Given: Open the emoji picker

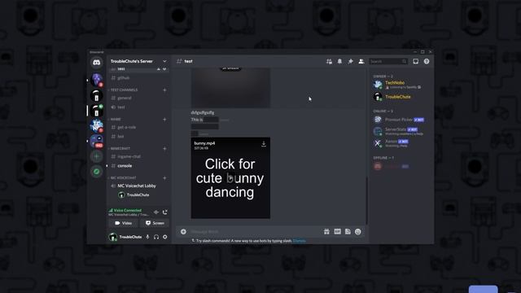Looking at the screenshot, I should click(358, 231).
